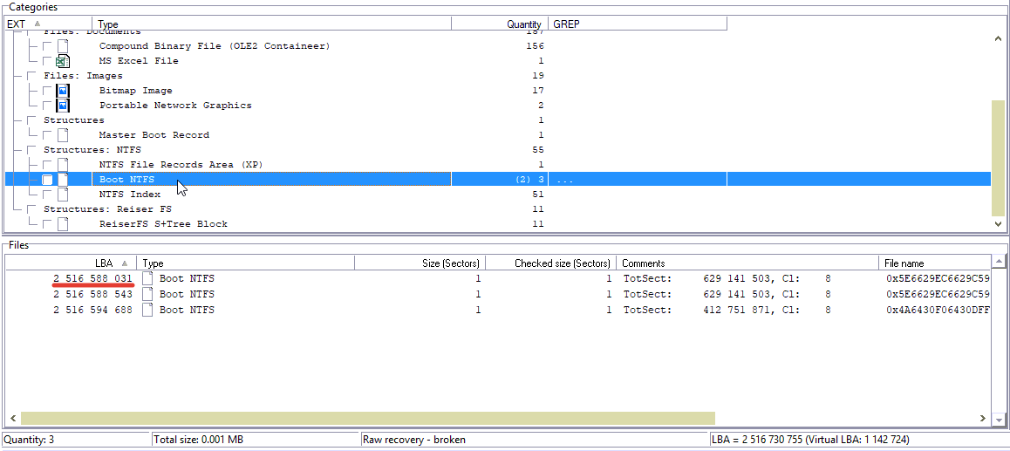This screenshot has height=451, width=1010.
Task: Click the Compound Binary File icon
Action: pos(63,46)
